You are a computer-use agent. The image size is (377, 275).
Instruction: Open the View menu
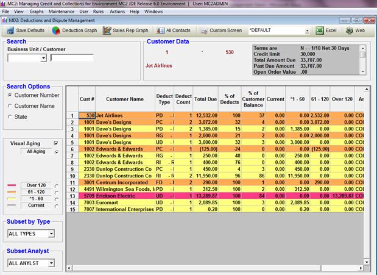point(18,12)
